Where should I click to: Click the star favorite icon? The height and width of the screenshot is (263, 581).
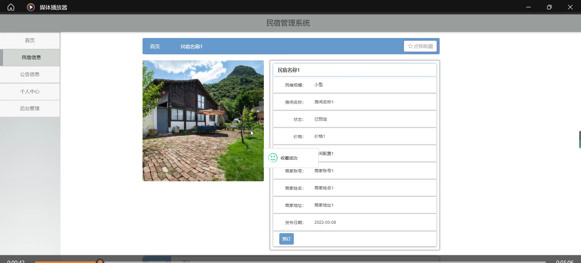[410, 46]
